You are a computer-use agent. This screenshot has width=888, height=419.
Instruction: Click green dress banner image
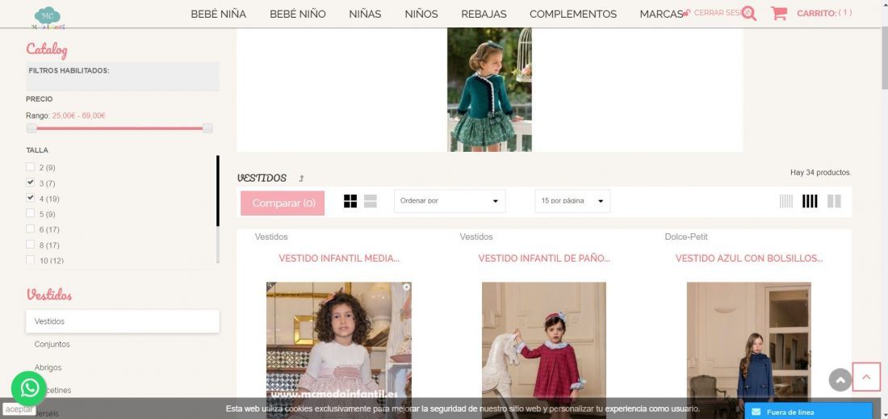point(489,90)
